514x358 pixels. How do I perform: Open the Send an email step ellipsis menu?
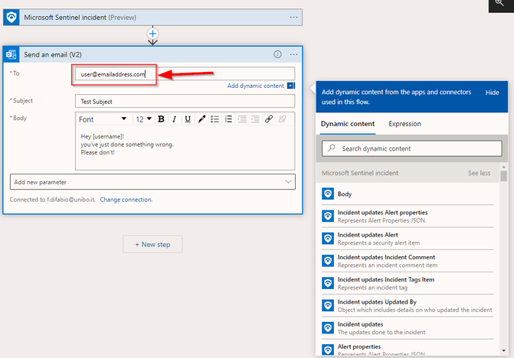coord(293,54)
